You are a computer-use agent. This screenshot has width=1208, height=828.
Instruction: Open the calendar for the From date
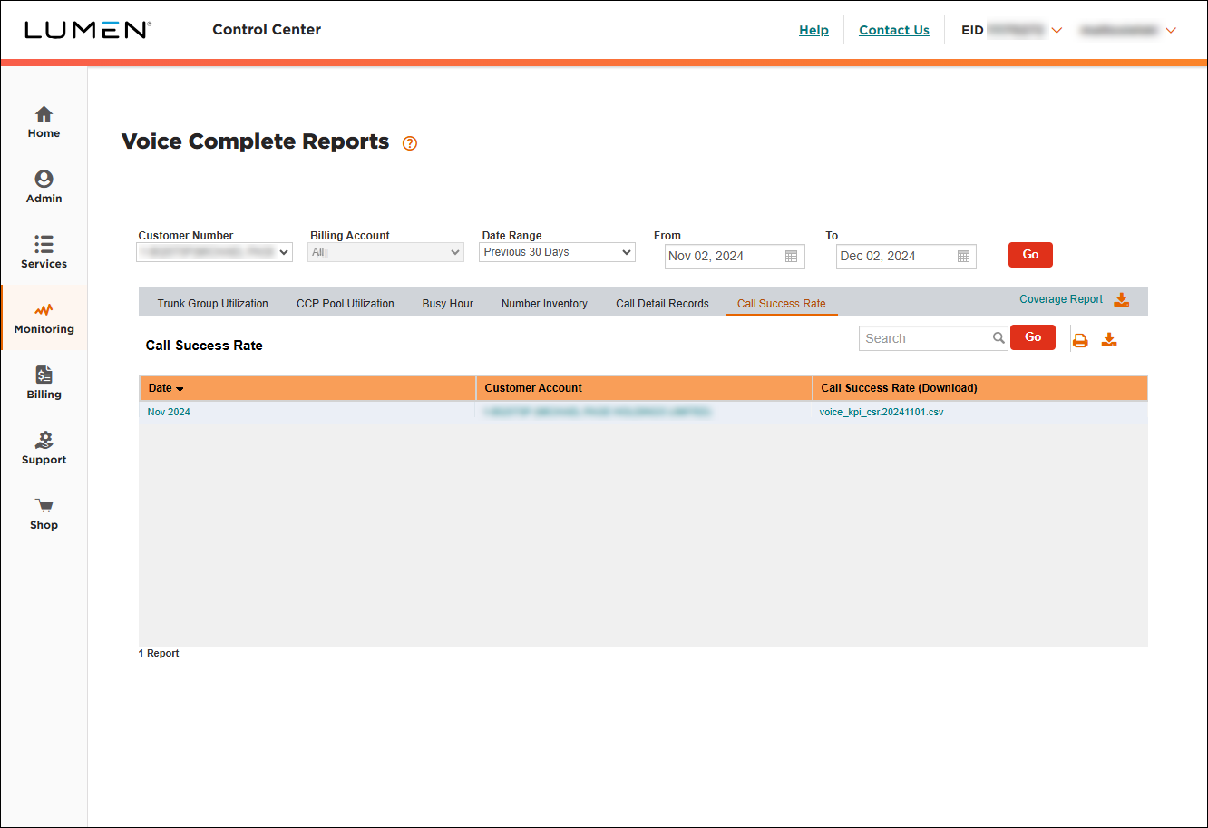point(791,256)
